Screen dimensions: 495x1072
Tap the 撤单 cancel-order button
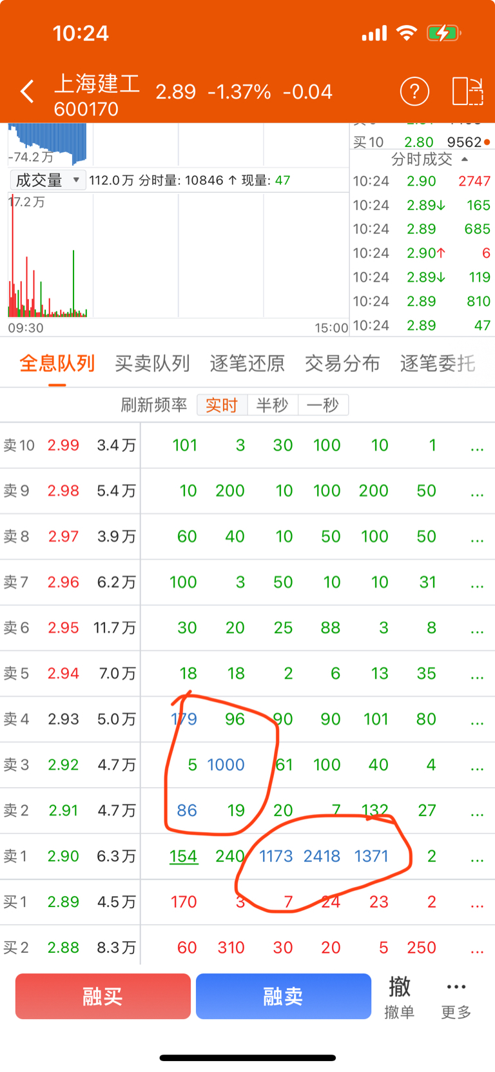click(x=400, y=997)
